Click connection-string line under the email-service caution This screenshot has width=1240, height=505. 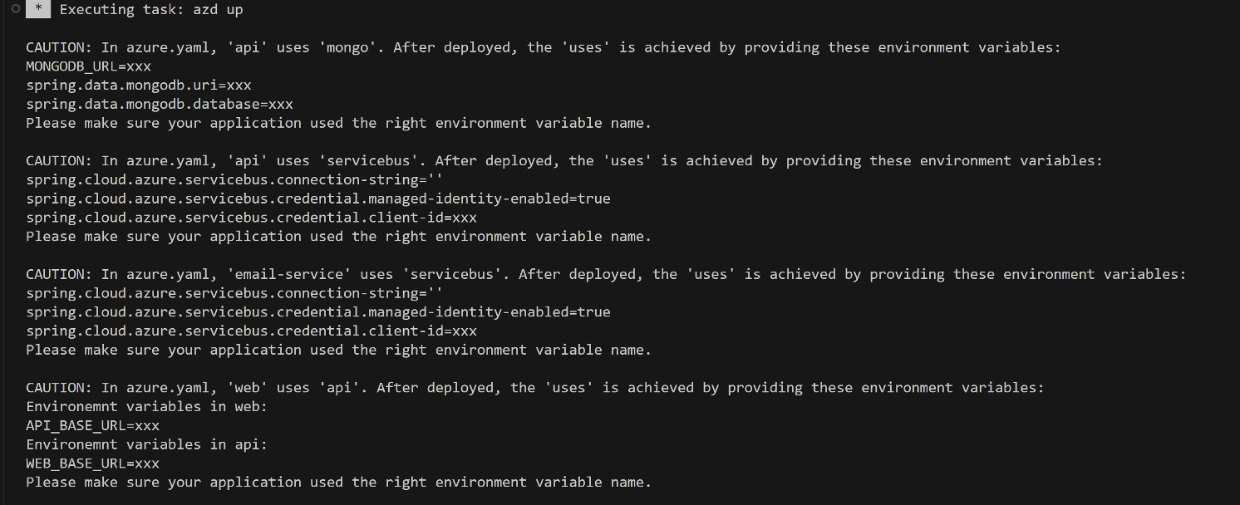pos(234,293)
